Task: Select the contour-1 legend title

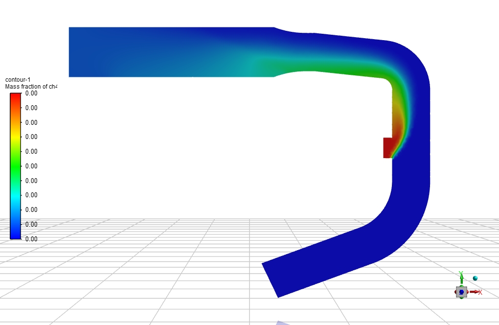Action: (x=17, y=79)
